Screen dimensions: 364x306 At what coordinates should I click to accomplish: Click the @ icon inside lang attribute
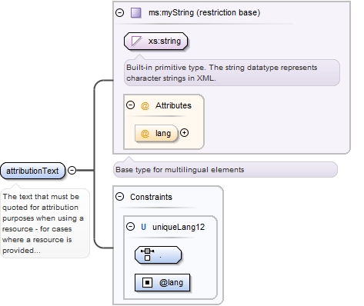145,133
